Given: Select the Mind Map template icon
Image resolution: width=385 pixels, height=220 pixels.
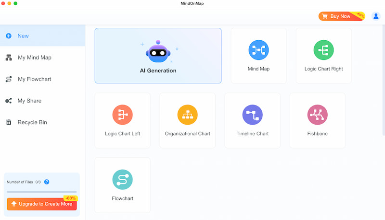Looking at the screenshot, I should (x=258, y=50).
